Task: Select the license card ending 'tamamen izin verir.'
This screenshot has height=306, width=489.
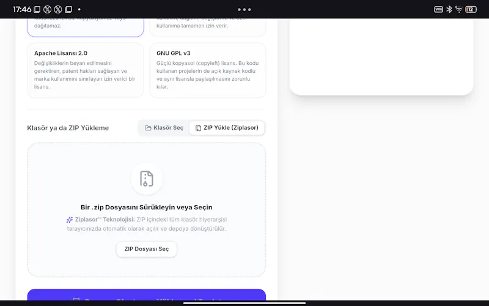Action: [x=208, y=28]
